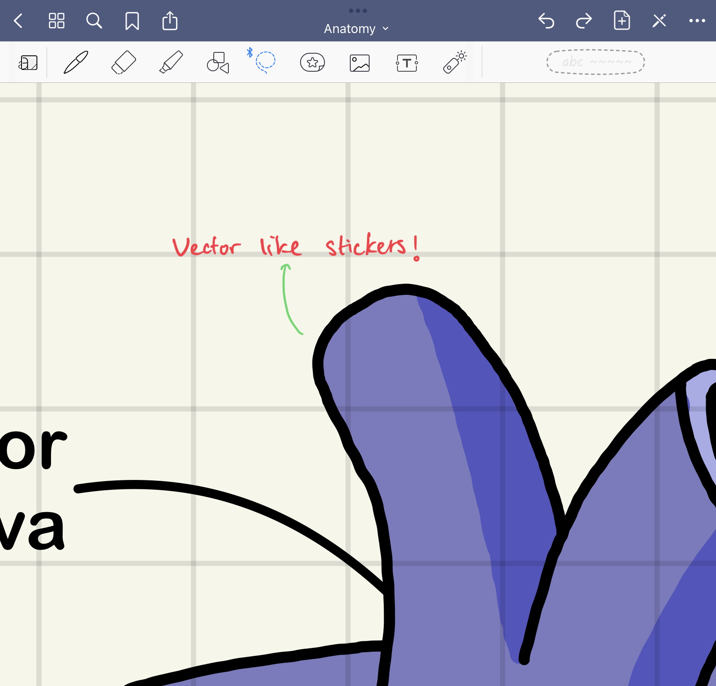Select the Lasso tool
The image size is (716, 686).
(265, 62)
